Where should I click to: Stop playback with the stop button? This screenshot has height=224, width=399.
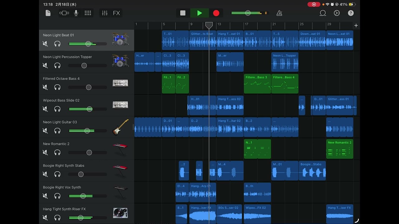click(183, 13)
